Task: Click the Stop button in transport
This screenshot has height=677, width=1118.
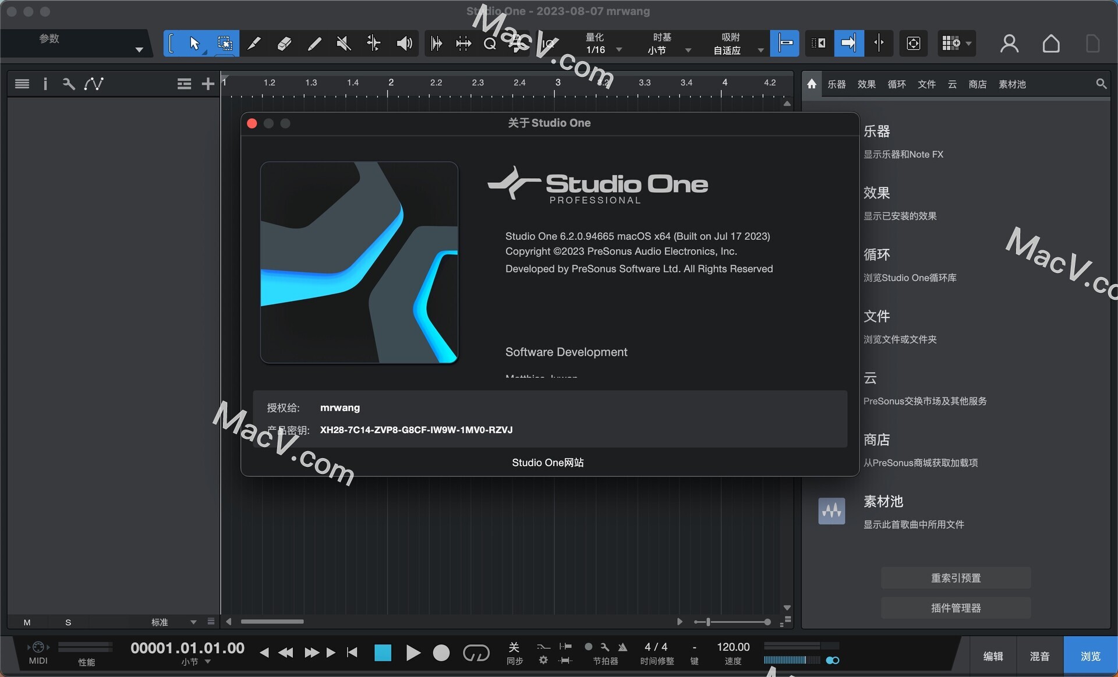Action: pyautogui.click(x=383, y=653)
